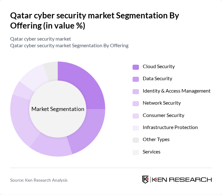Screen dimensions: 222x195
Task: Click the Ken Research logo icon
Action: tap(146, 179)
